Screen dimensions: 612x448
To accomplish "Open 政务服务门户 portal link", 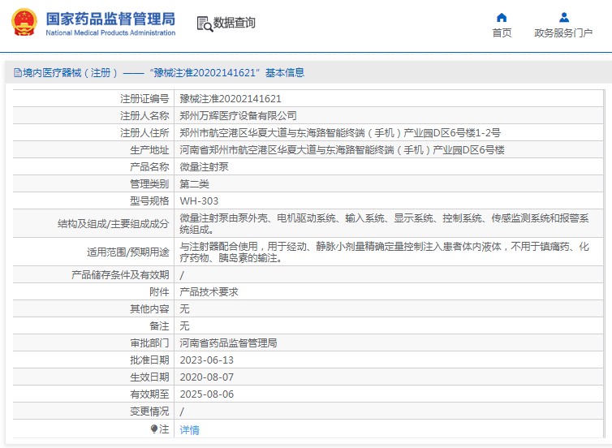I will (x=563, y=32).
